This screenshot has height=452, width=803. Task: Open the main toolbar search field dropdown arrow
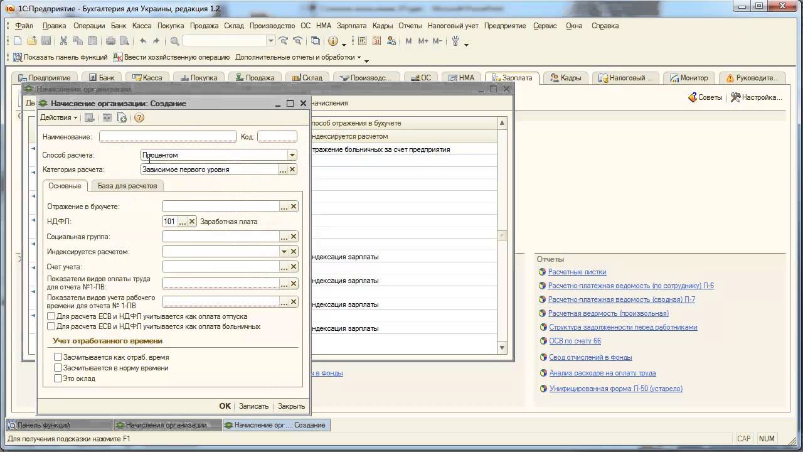[x=271, y=41]
